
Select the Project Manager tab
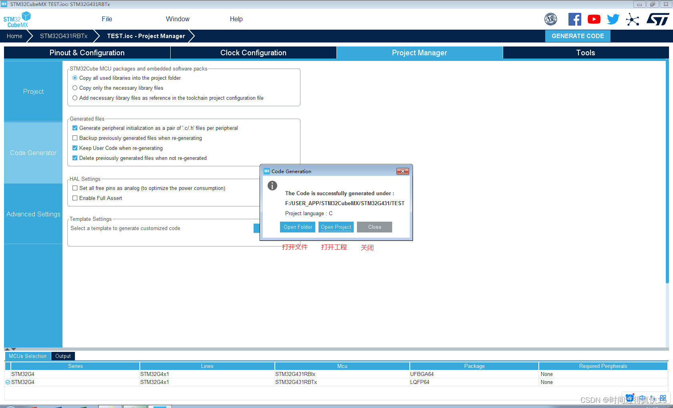point(419,53)
